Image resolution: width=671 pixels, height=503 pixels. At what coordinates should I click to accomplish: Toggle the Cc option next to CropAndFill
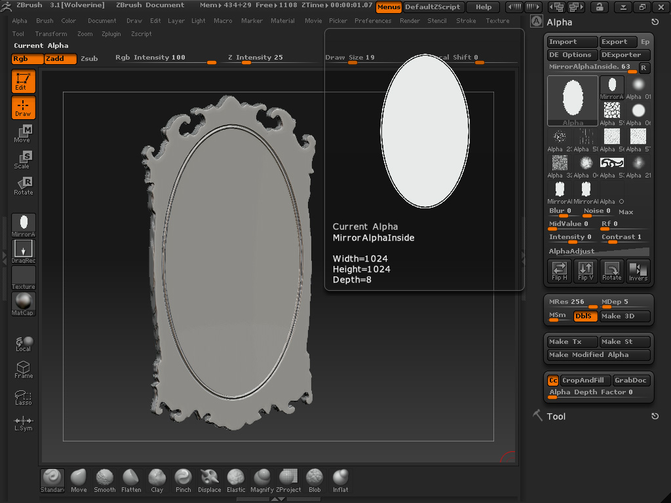pyautogui.click(x=553, y=381)
